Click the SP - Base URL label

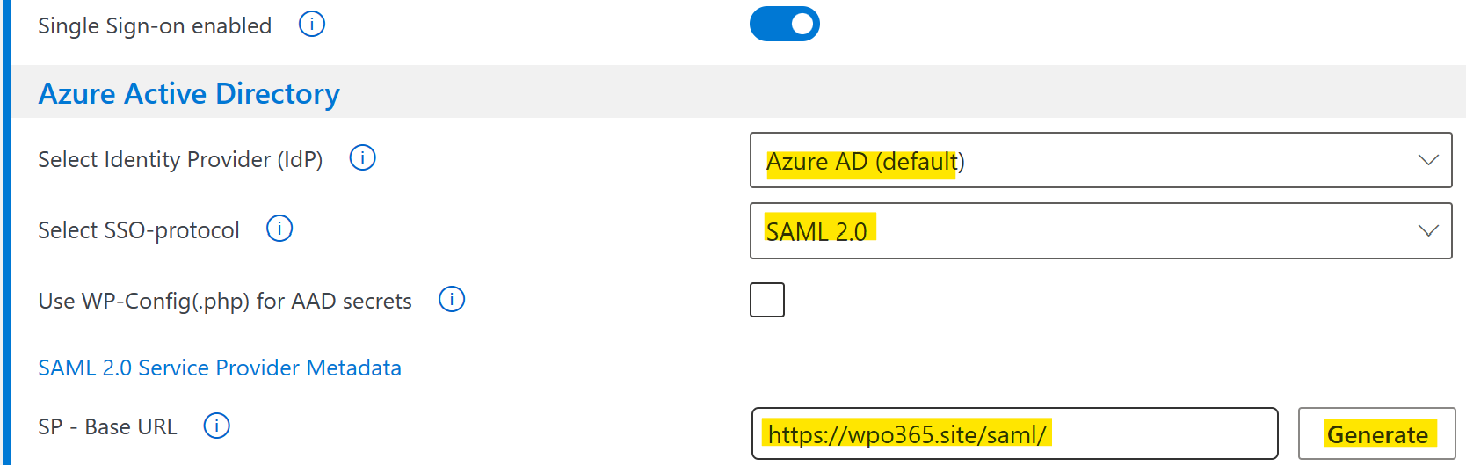[x=107, y=427]
